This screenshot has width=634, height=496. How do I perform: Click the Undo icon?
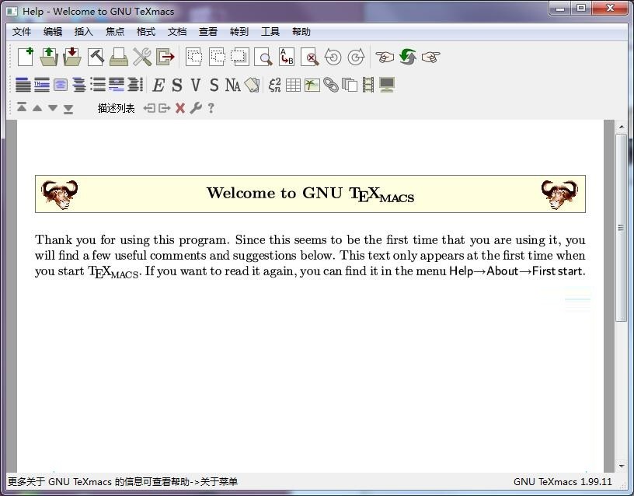[x=333, y=56]
